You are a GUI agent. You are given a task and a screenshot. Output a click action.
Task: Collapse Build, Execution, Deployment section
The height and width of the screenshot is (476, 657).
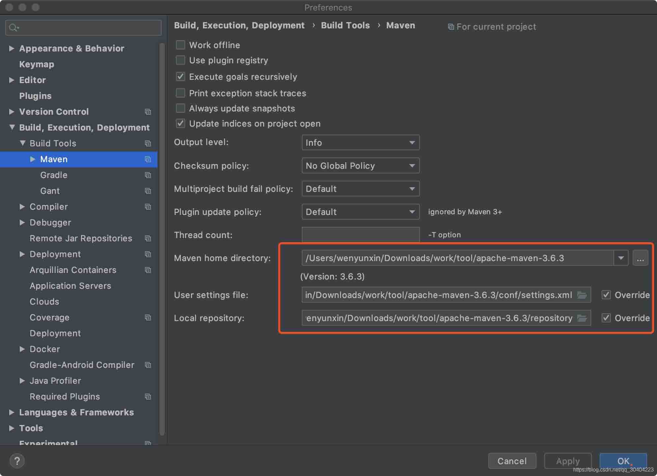click(12, 127)
